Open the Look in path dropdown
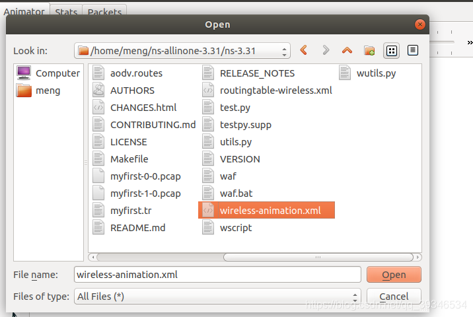The height and width of the screenshot is (317, 473). [x=182, y=51]
